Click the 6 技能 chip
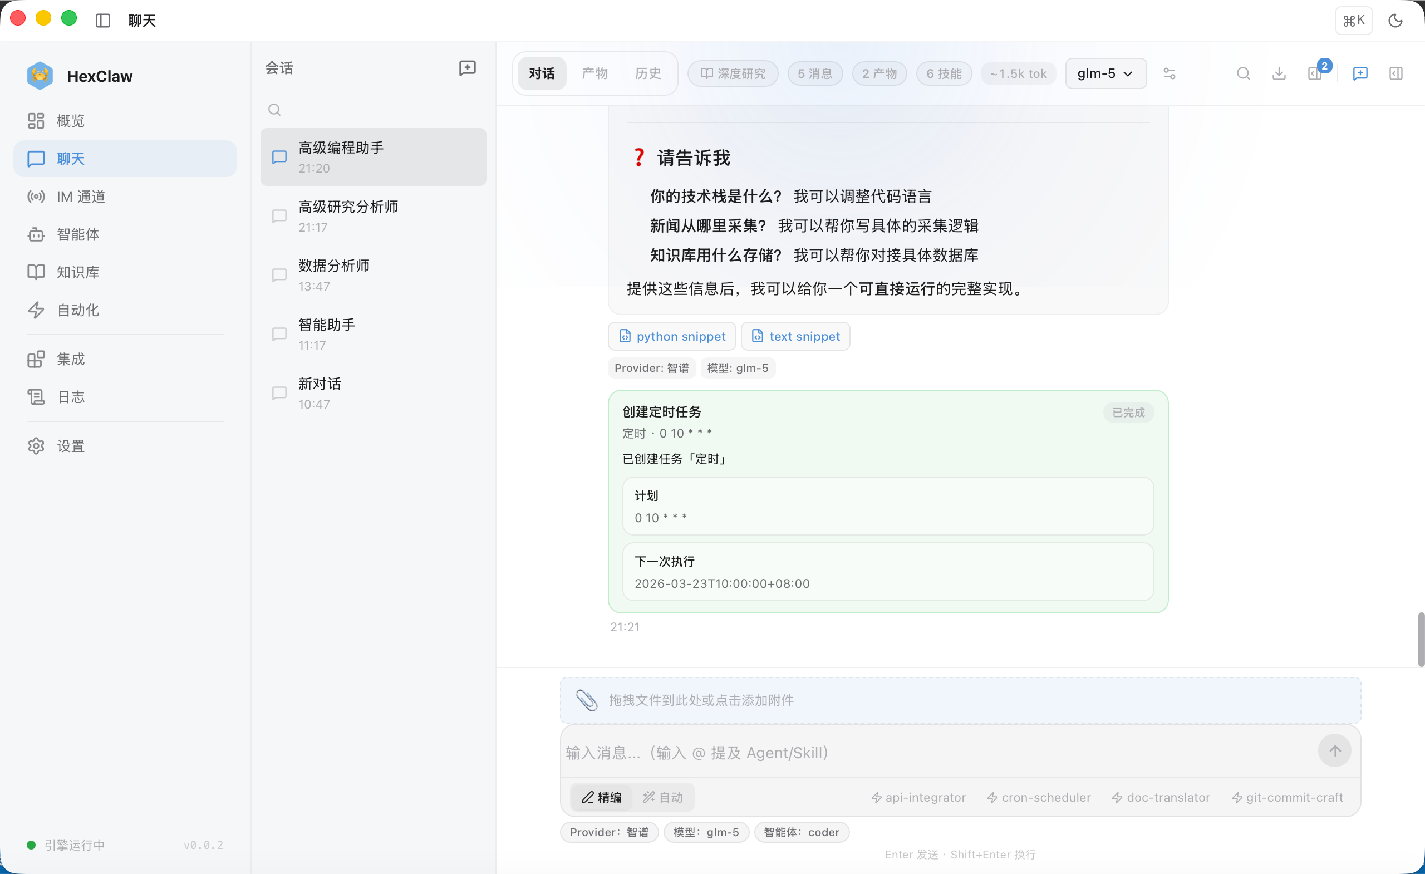This screenshot has width=1425, height=874. pos(944,73)
